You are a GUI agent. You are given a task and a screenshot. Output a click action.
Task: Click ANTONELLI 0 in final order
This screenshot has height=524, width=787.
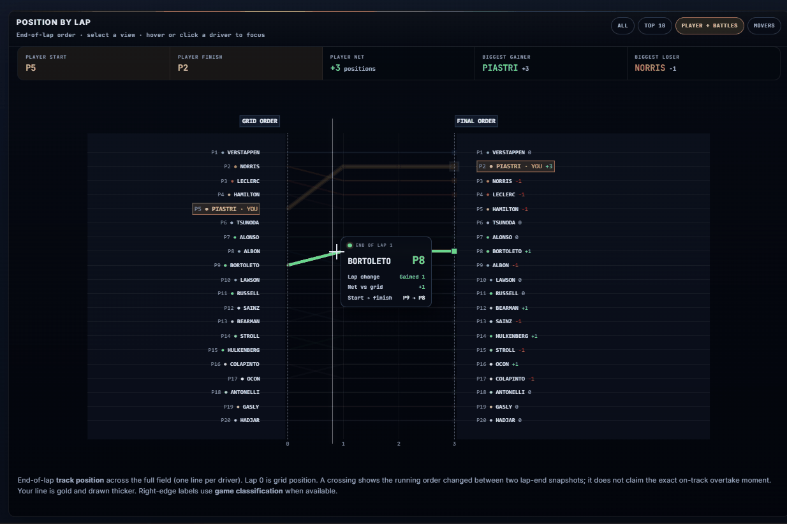[504, 392]
